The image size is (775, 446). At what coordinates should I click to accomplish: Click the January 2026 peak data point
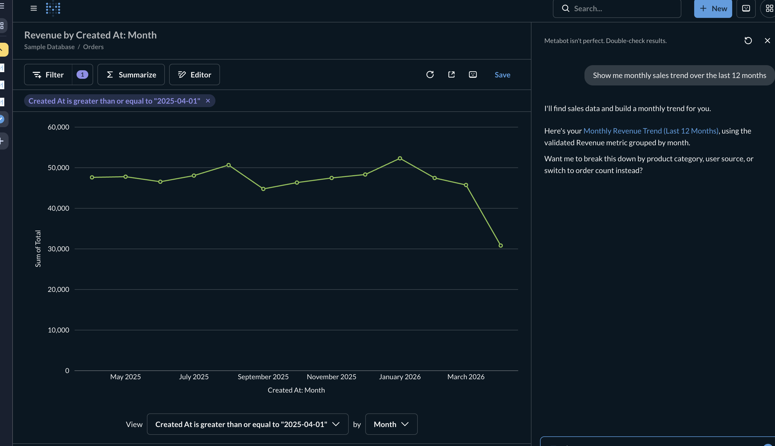400,158
